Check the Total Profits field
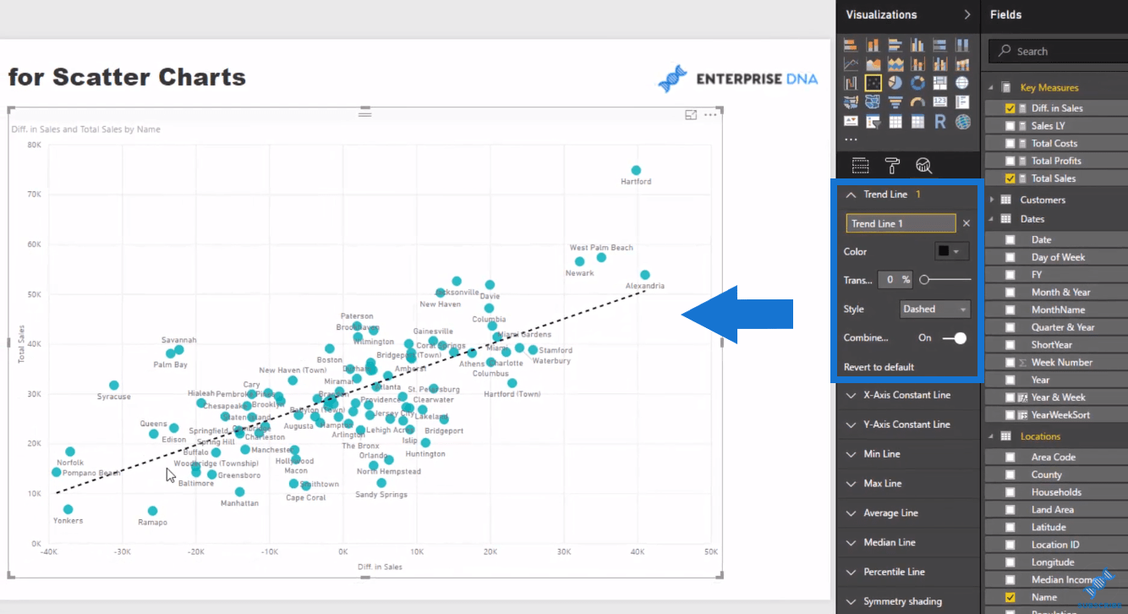1128x614 pixels. tap(1010, 161)
